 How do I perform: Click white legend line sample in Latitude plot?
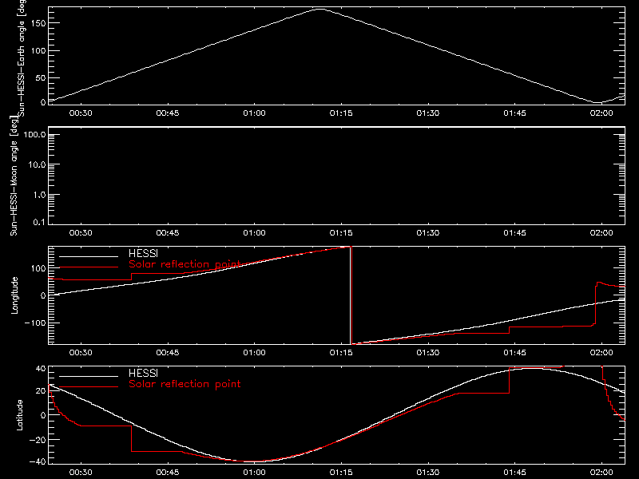click(89, 376)
